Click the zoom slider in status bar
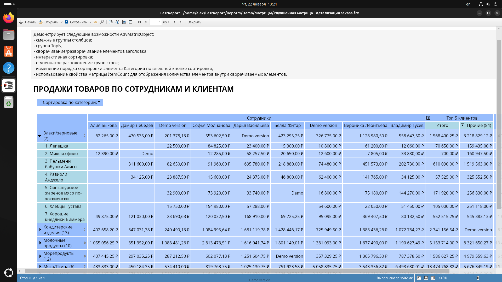Screen dimensions: 502x282 coord(478,278)
